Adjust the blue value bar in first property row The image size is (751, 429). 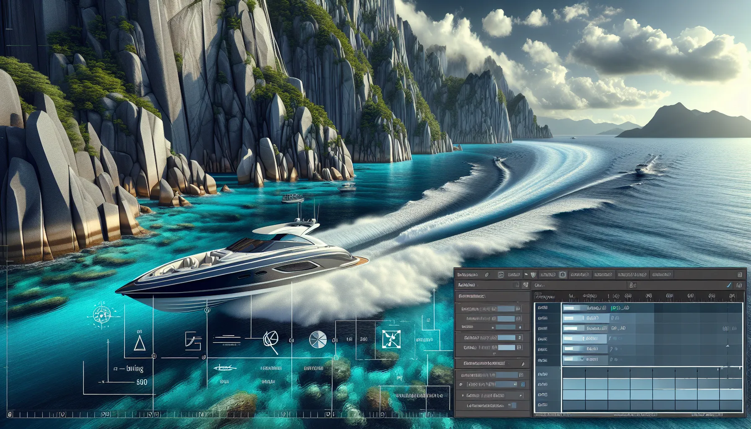505,309
